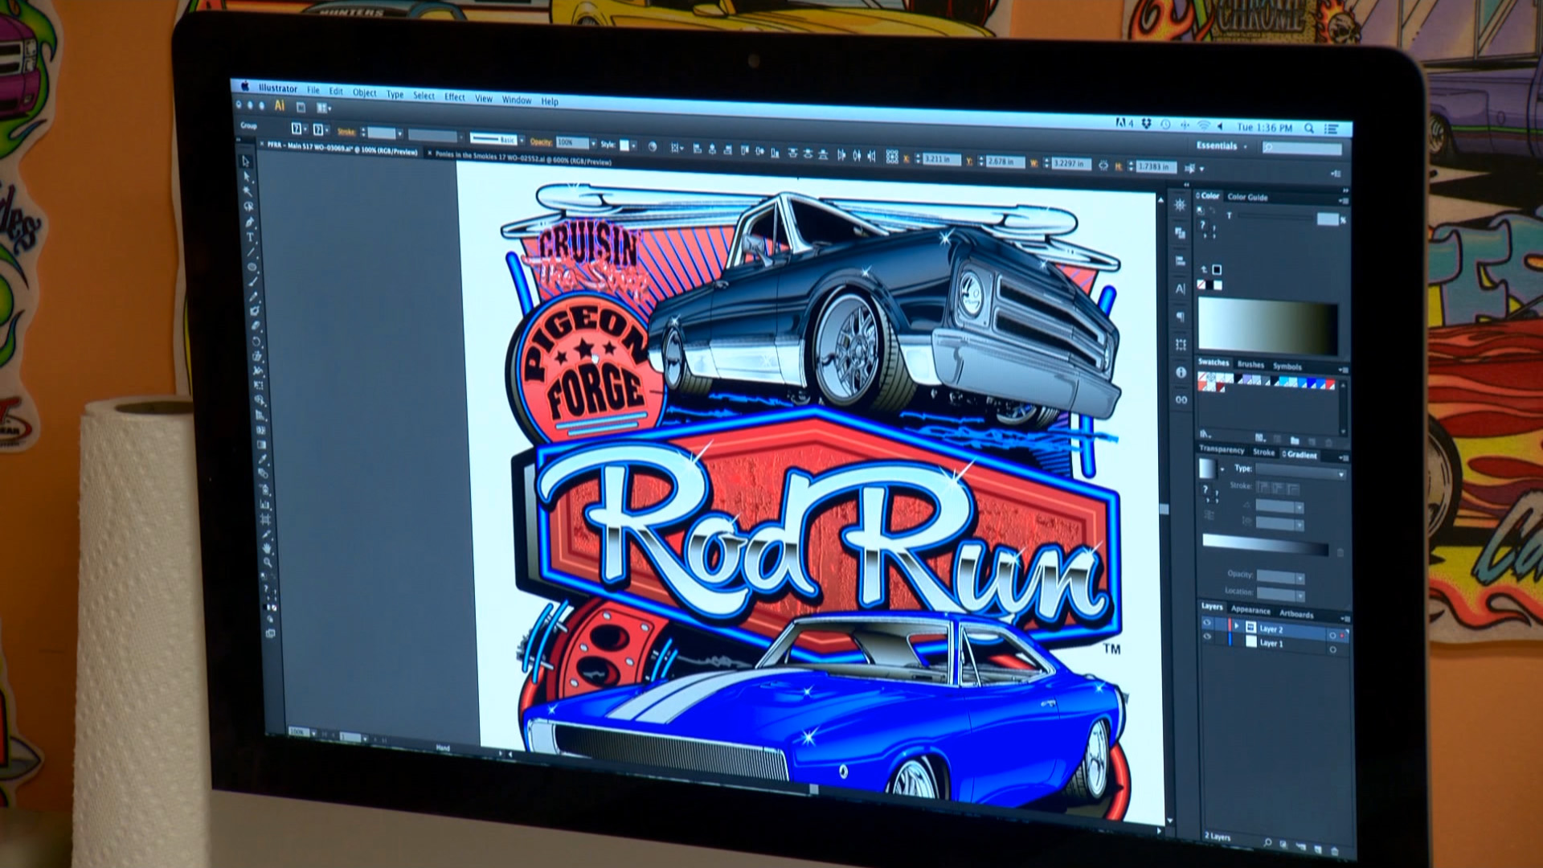Expand Layer 2 with its disclosure triangle

(x=1237, y=626)
